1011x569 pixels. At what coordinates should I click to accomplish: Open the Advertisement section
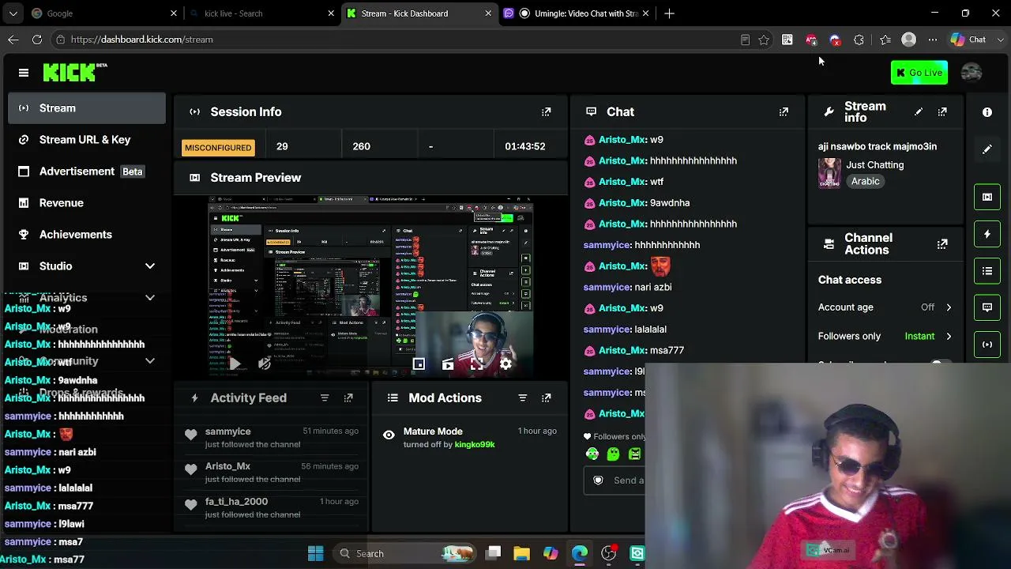click(87, 171)
